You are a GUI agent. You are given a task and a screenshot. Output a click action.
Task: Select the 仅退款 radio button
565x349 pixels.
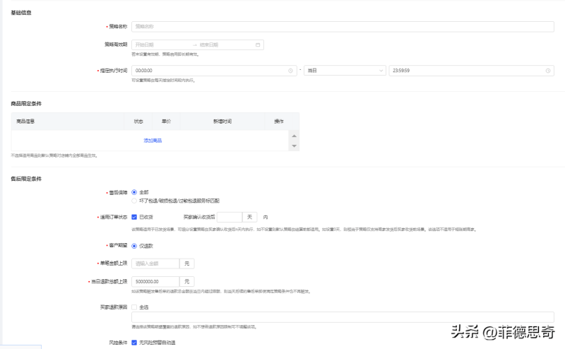pyautogui.click(x=135, y=246)
